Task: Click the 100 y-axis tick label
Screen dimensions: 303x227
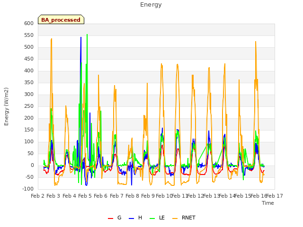Action: (29, 141)
